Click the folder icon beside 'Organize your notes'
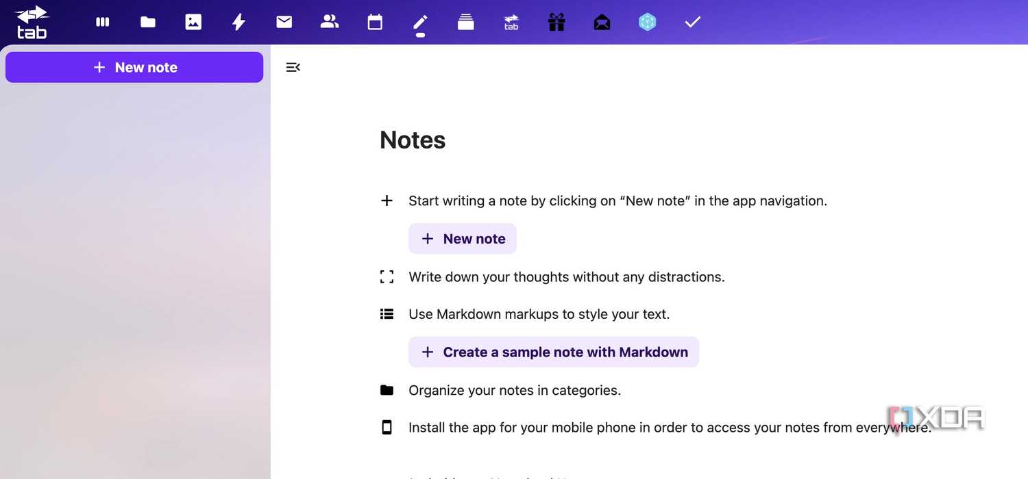The image size is (1028, 479). (x=387, y=390)
